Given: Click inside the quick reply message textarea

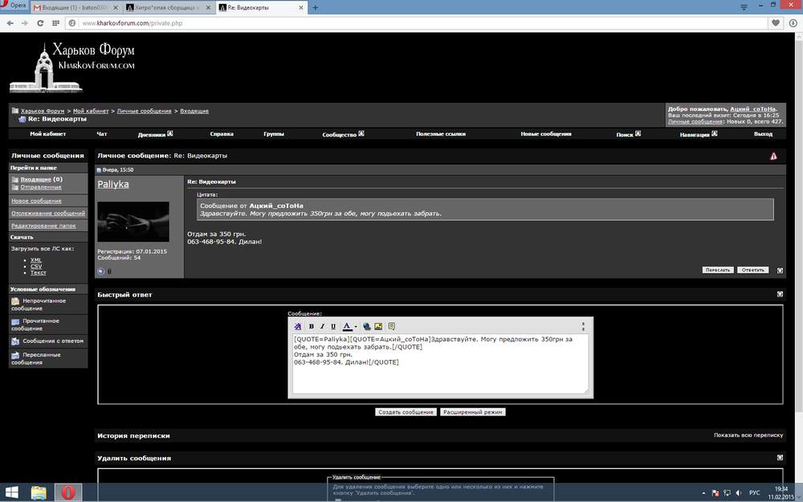Looking at the screenshot, I should click(440, 364).
